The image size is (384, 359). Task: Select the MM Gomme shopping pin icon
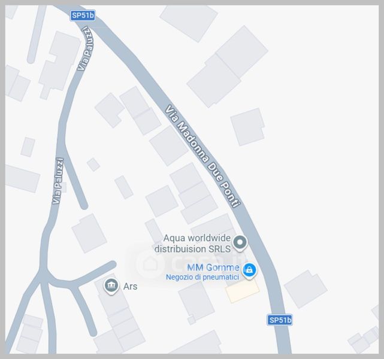[x=249, y=270]
